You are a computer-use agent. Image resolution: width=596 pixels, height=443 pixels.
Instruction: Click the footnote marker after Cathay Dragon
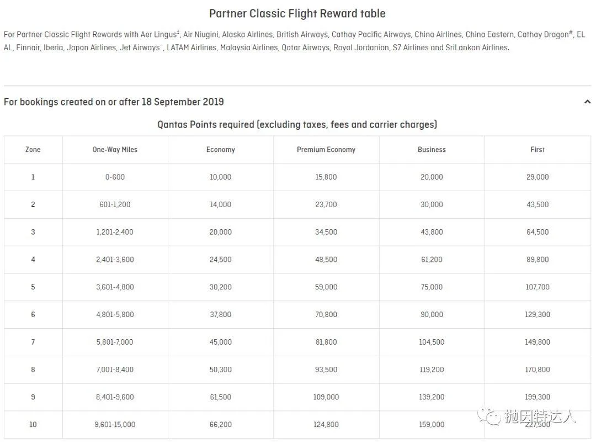(x=572, y=31)
